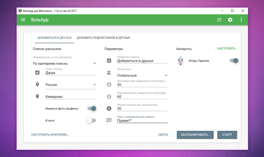Toggle the Имеется фото профиля switch

click(x=92, y=108)
